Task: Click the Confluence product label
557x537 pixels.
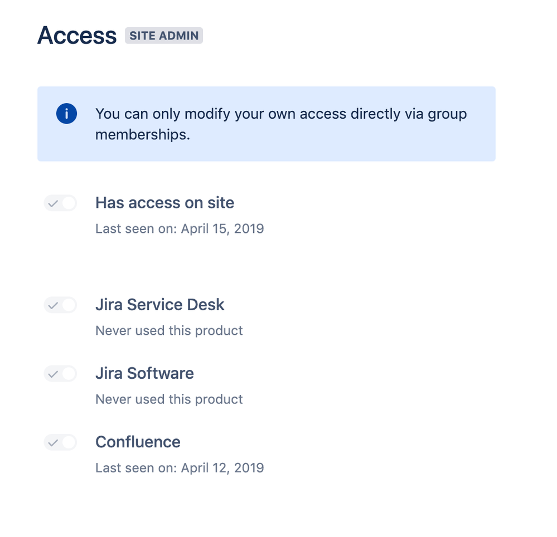Action: (138, 442)
